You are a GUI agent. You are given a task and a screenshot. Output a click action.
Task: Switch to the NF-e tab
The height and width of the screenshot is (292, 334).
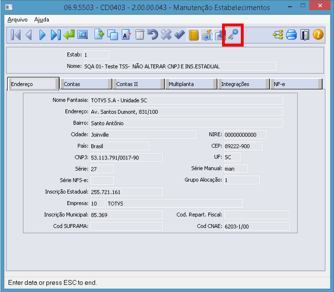(296, 84)
